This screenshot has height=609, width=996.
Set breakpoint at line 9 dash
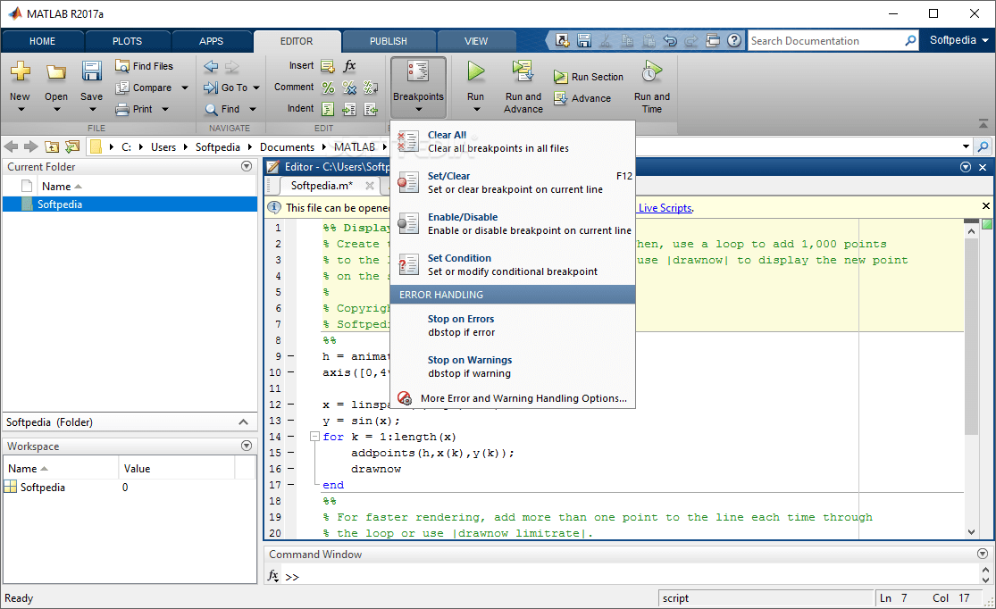(291, 356)
